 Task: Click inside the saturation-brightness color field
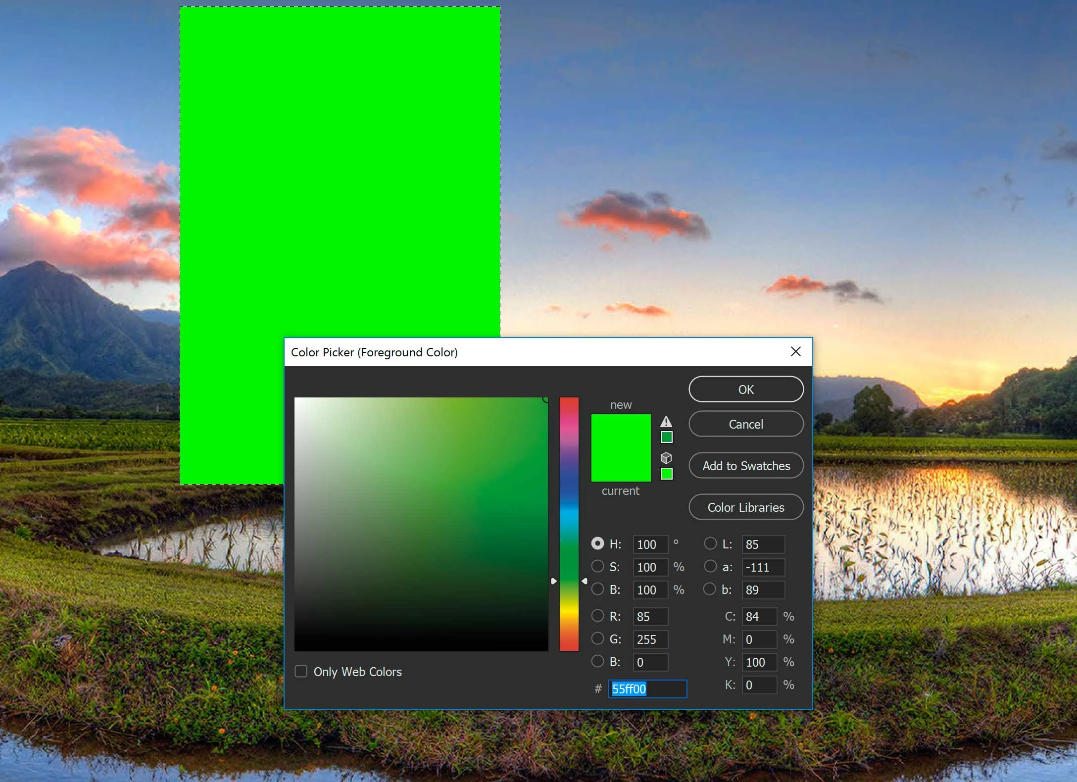click(421, 524)
